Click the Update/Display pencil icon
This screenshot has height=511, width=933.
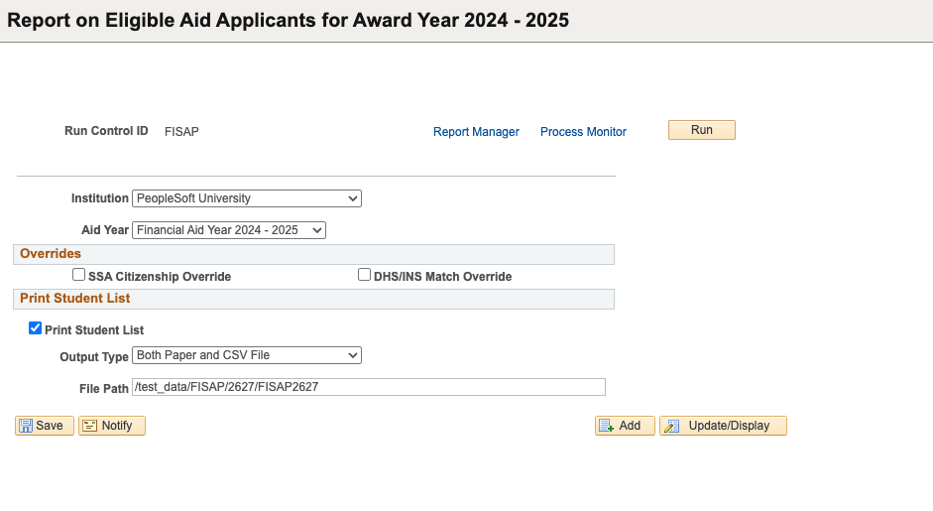[x=672, y=426]
